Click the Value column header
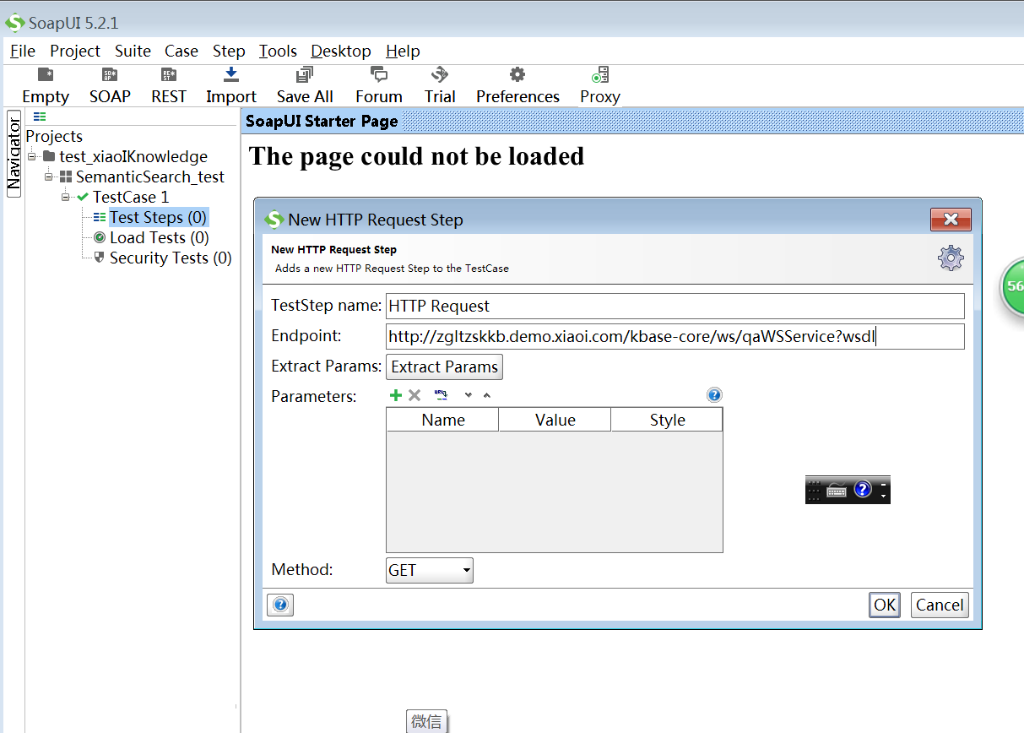Screen dimensions: 1024x733 555,420
